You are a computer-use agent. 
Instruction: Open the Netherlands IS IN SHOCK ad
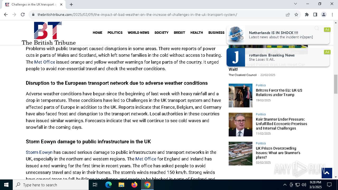(278, 35)
